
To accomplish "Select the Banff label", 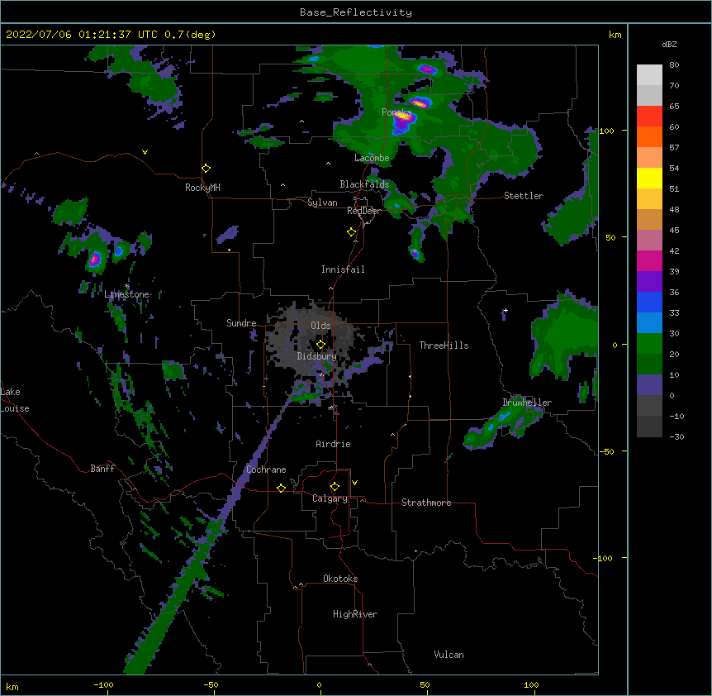I will (102, 469).
